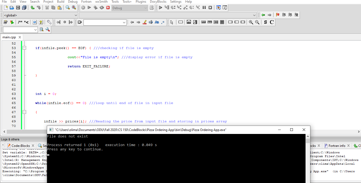Abort build with red X icon

[x=108, y=8]
